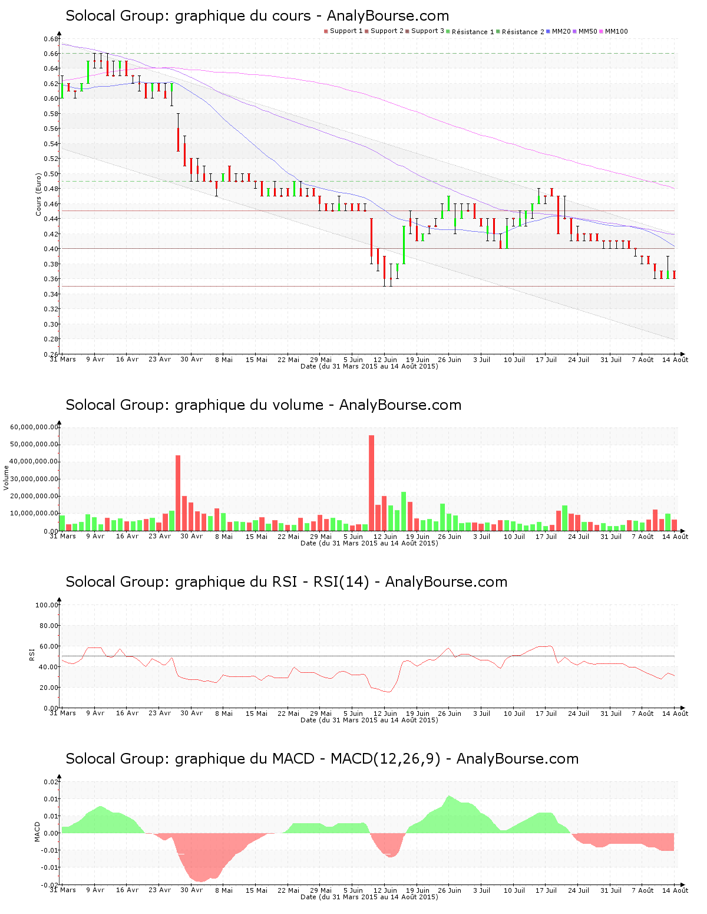The height and width of the screenshot is (914, 707).
Task: Click the tall red volume bar in late April
Action: pyautogui.click(x=178, y=493)
